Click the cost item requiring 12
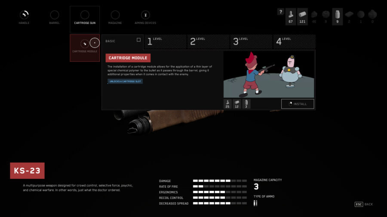387x217 pixels. pos(236,104)
